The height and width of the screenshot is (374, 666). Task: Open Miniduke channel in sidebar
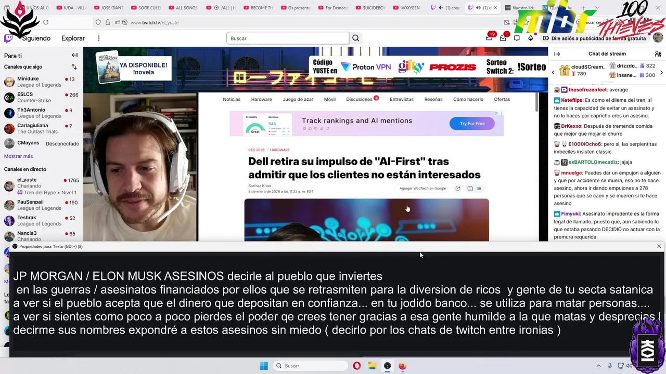point(42,82)
